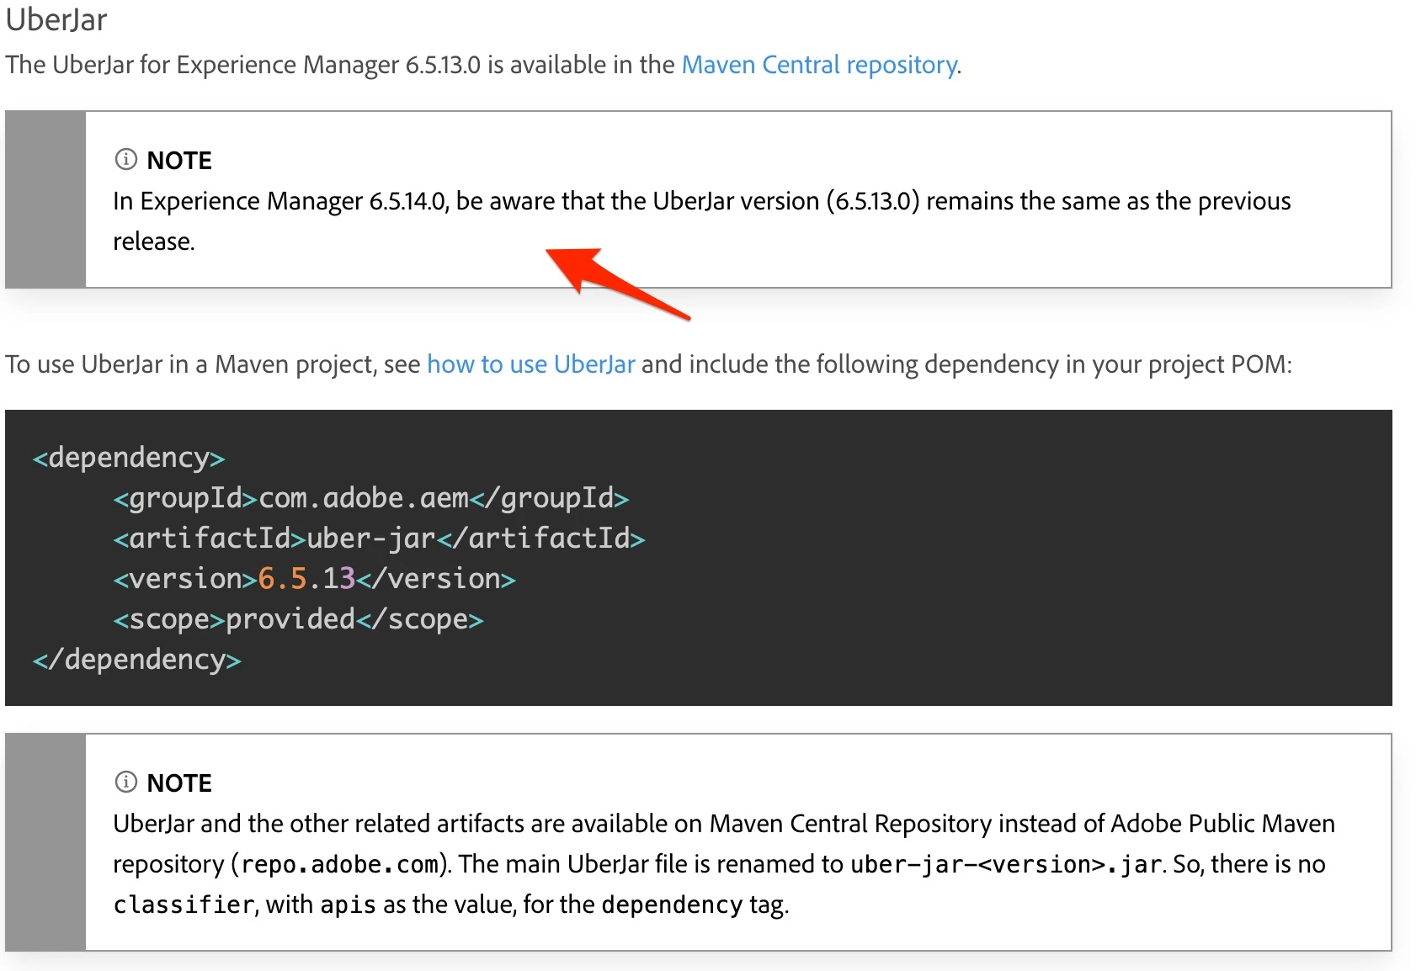Click the UberJar section heading
The image size is (1416, 971).
(56, 19)
